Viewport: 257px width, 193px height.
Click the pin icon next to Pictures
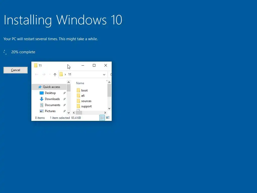click(x=65, y=111)
